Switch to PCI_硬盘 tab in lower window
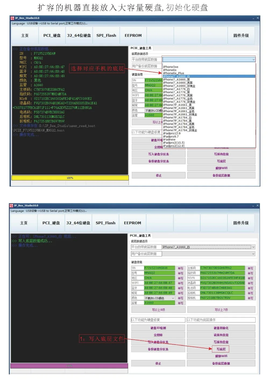The image size is (269, 381). tap(51, 223)
